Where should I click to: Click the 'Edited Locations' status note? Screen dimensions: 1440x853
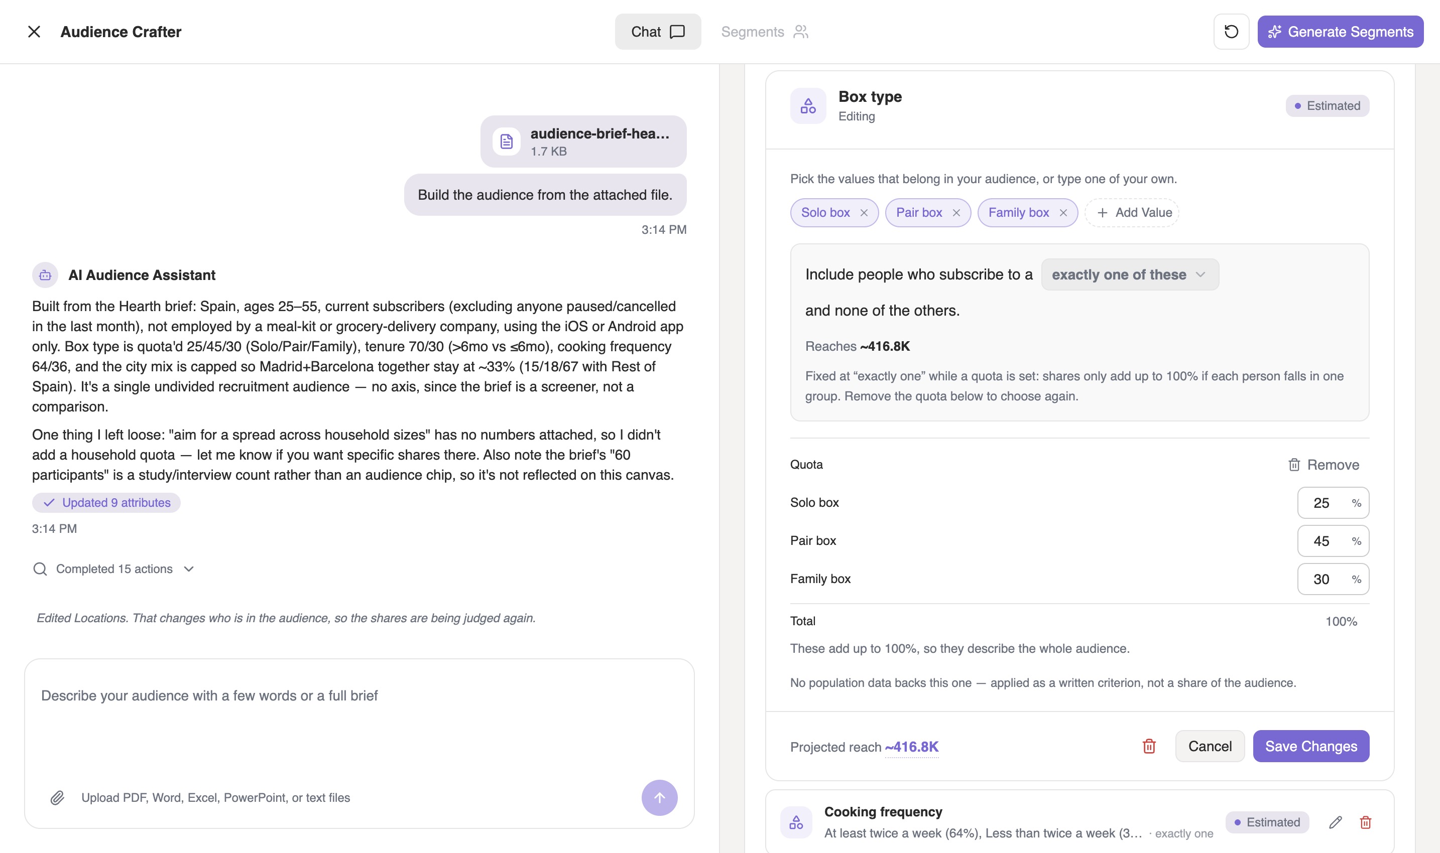coord(286,619)
